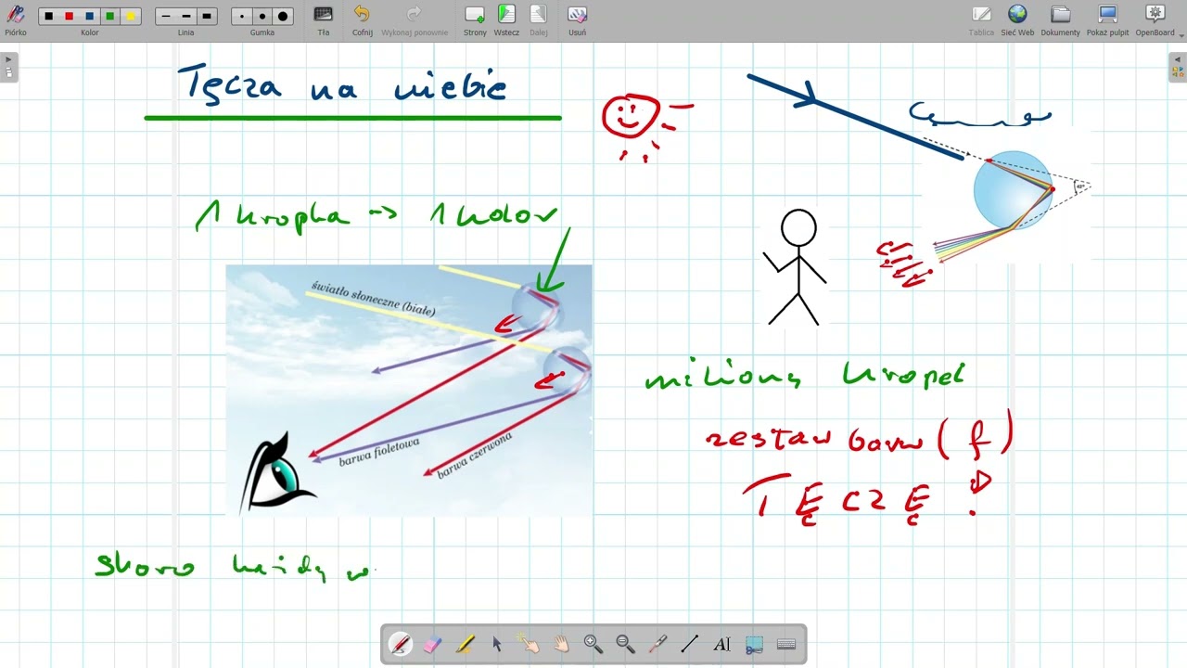The width and height of the screenshot is (1187, 668).
Task: Select the red pen color
Action: (x=70, y=16)
